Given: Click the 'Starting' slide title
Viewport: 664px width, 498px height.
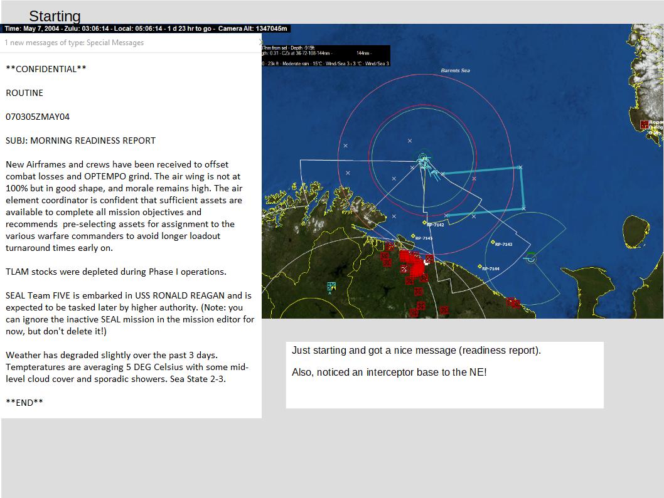Looking at the screenshot, I should [x=55, y=16].
